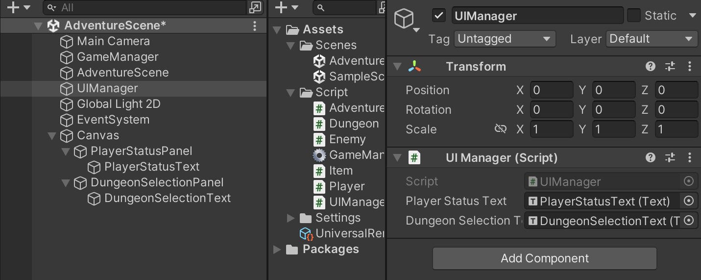Click the cube icon beside UIManager in Hierarchy
The height and width of the screenshot is (280, 701).
tap(67, 89)
